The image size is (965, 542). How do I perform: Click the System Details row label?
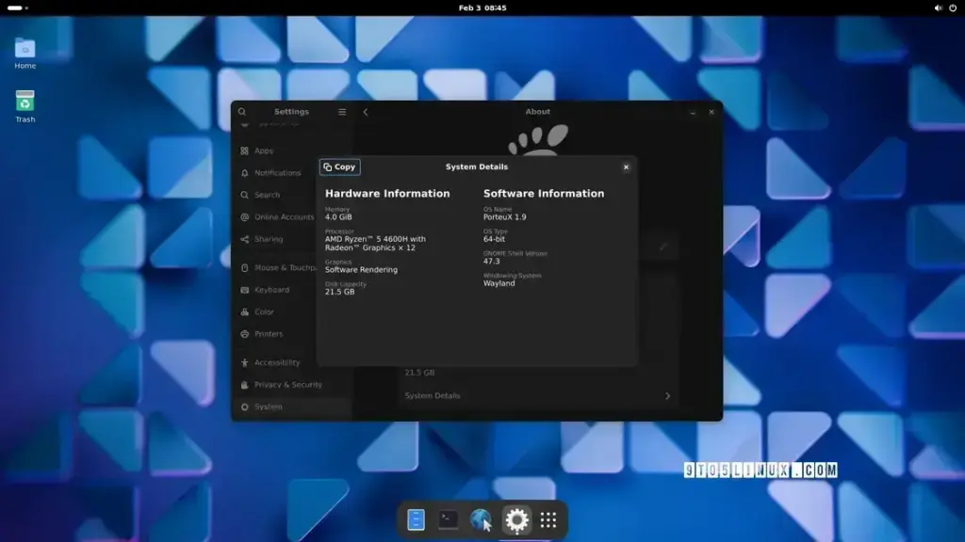(432, 396)
